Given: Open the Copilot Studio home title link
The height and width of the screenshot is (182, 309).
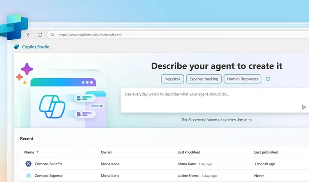Looking at the screenshot, I should (36, 47).
